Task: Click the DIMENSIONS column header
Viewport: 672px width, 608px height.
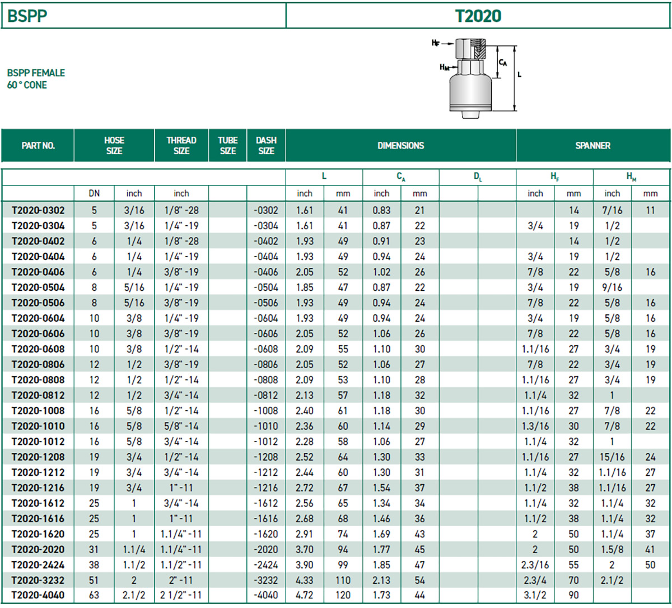Action: coord(401,146)
